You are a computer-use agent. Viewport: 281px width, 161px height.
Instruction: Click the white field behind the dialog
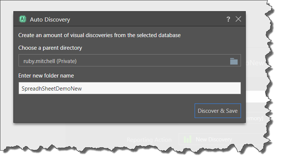[255, 96]
